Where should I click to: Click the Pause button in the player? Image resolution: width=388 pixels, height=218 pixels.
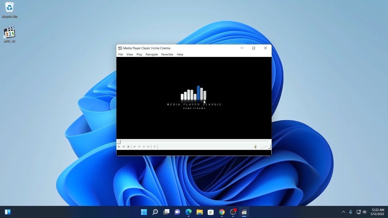[123, 147]
